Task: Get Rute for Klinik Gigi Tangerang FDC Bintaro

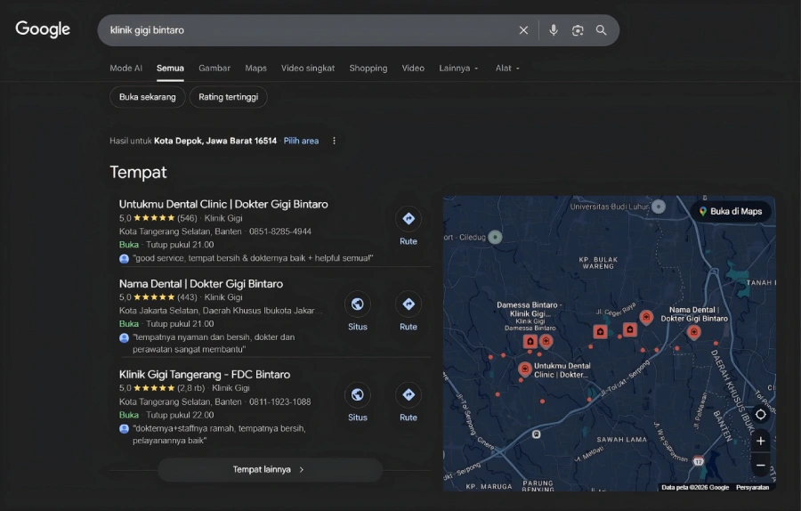Action: coord(409,402)
